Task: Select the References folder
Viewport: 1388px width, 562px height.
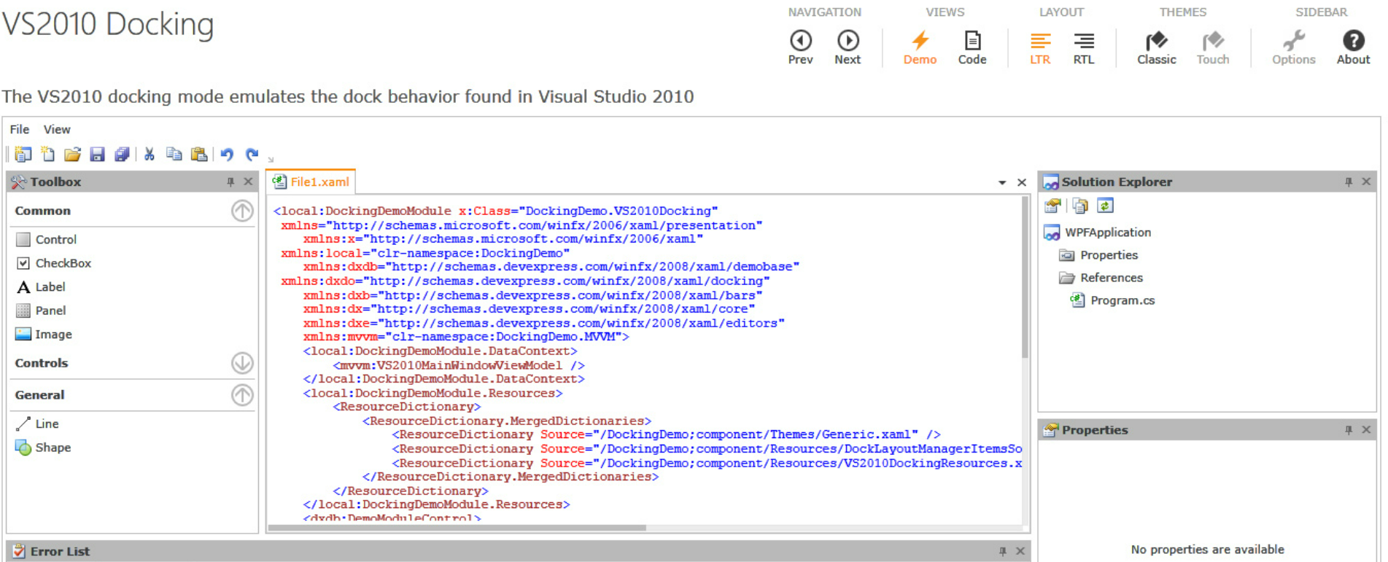Action: click(x=1101, y=278)
